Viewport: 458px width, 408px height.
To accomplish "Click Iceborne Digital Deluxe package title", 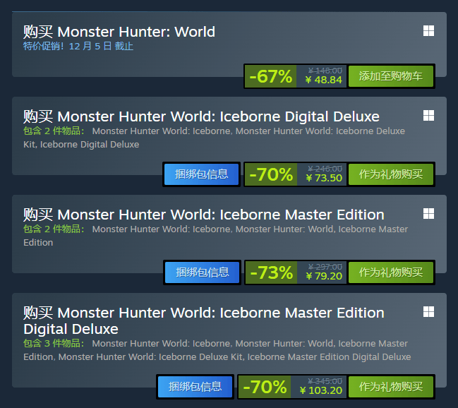I will pyautogui.click(x=202, y=116).
